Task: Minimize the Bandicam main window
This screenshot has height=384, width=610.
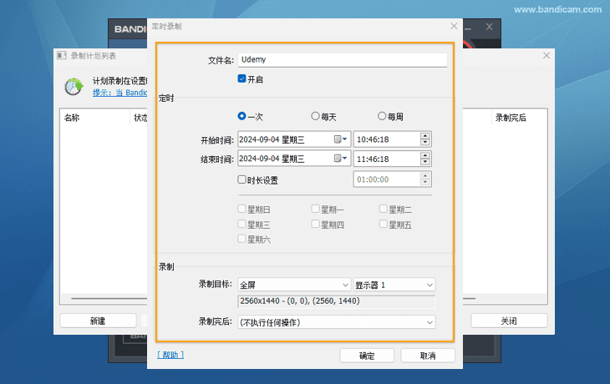Action: (468, 28)
